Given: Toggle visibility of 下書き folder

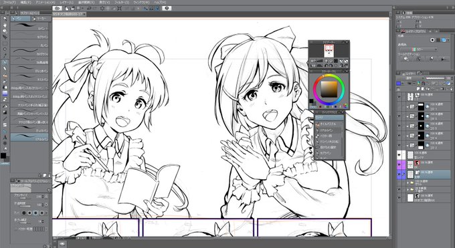Looking at the screenshot, I should pos(399,190).
